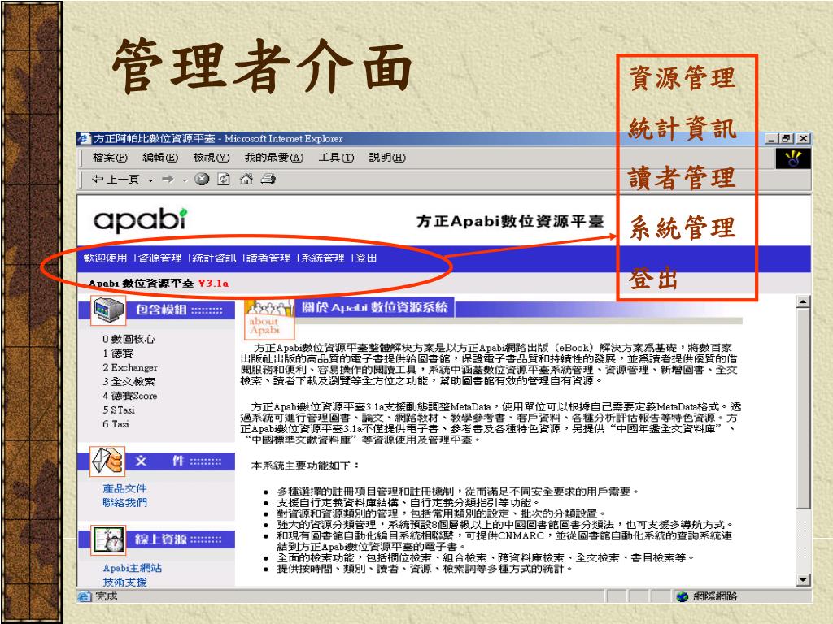Image resolution: width=833 pixels, height=624 pixels.
Task: Click the clock icon beside 線上資源
Action: (x=108, y=539)
